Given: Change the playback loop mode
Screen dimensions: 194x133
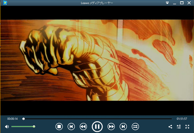Looking at the screenshot, I should point(135,126).
